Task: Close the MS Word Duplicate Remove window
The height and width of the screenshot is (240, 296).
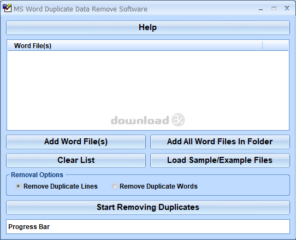Action: (x=287, y=8)
